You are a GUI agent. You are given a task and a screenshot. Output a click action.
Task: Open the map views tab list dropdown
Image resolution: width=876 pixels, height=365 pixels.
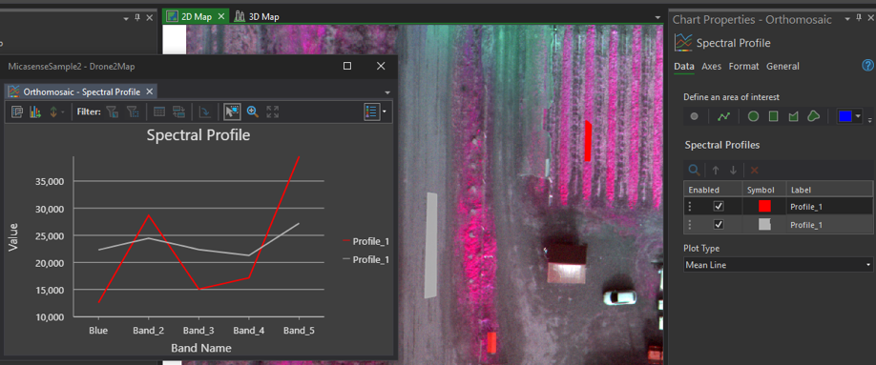click(659, 17)
